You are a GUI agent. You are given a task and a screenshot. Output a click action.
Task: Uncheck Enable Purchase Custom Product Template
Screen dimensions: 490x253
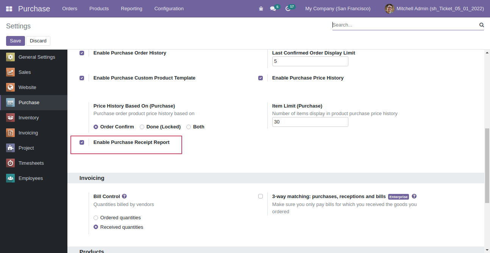coord(82,78)
